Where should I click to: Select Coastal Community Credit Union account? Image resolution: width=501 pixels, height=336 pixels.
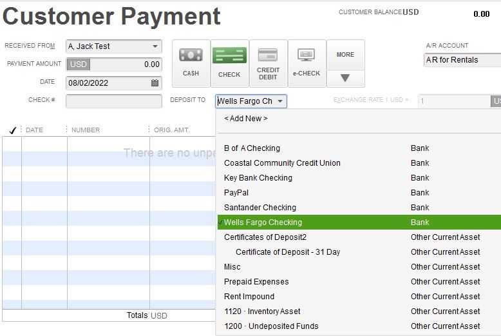pos(359,163)
